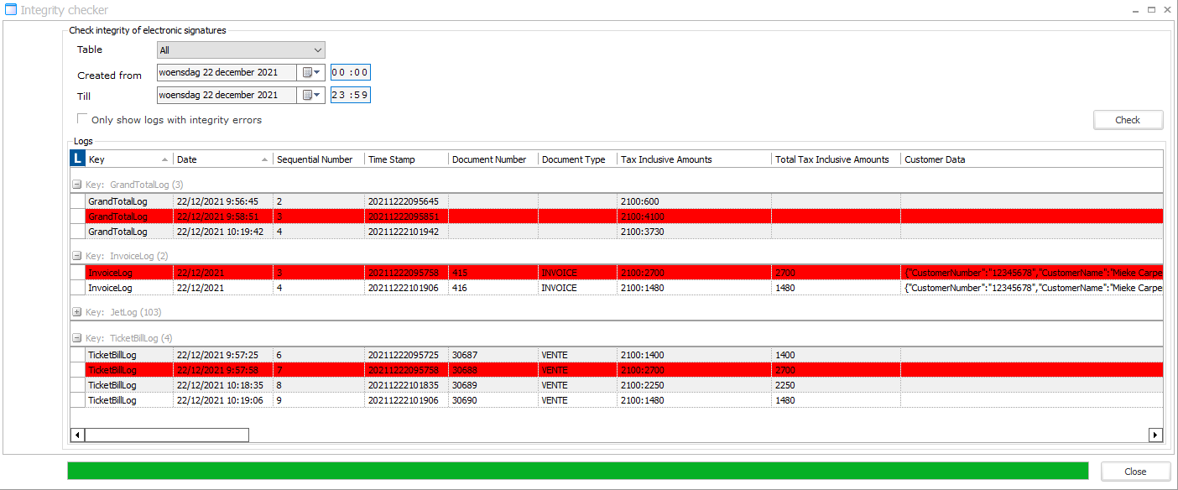
Task: Collapse the GrandTotalLog group
Action: click(x=75, y=184)
